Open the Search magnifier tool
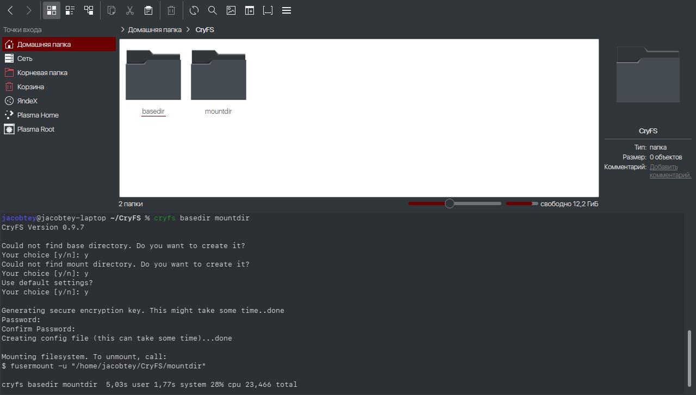696x395 pixels. [x=213, y=10]
